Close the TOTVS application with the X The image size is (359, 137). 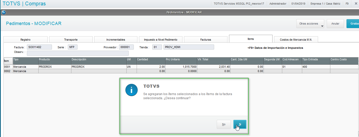pos(356,4)
